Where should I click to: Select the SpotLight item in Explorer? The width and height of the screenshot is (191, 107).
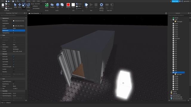(179, 74)
